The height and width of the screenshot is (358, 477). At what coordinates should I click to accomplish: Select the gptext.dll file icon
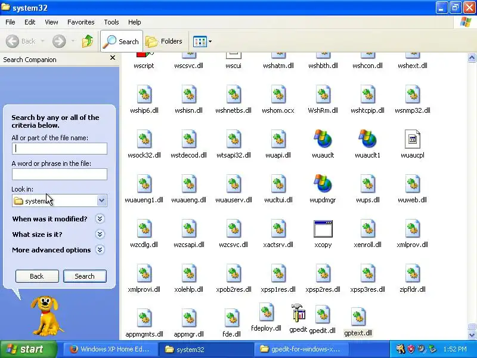(358, 317)
